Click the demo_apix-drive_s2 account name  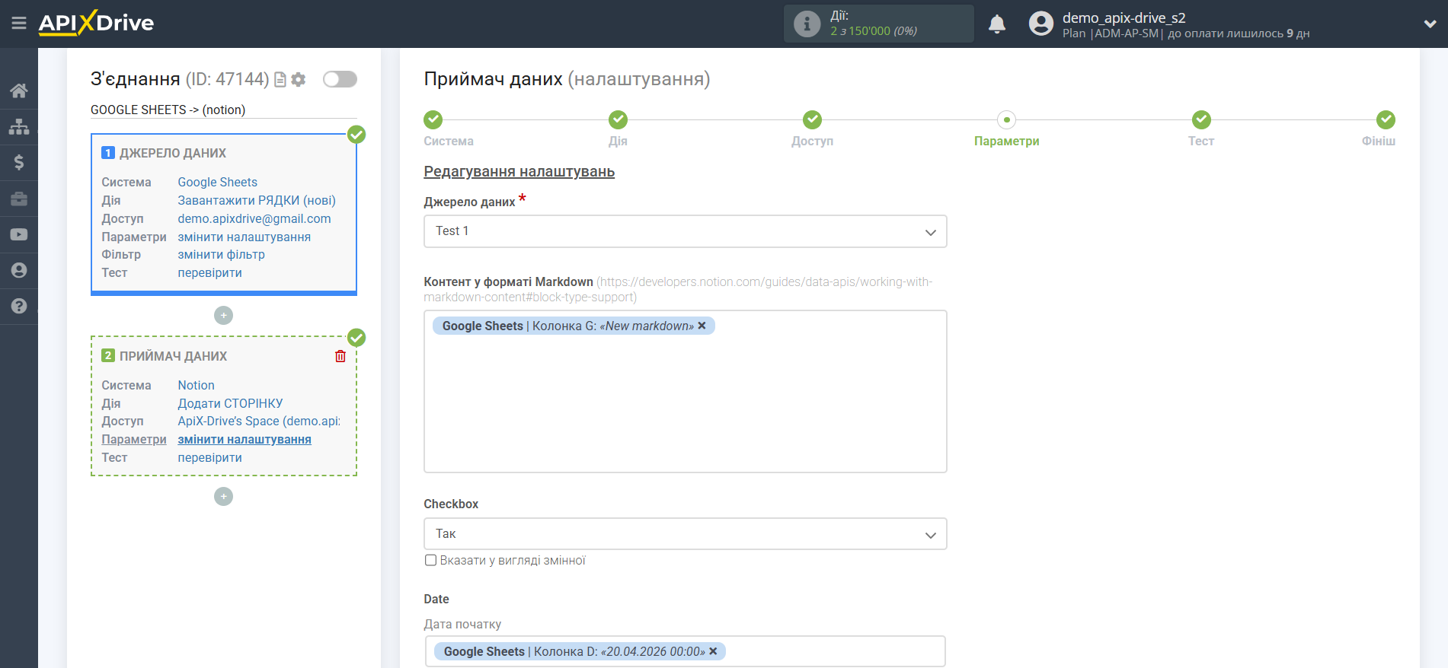pyautogui.click(x=1124, y=17)
